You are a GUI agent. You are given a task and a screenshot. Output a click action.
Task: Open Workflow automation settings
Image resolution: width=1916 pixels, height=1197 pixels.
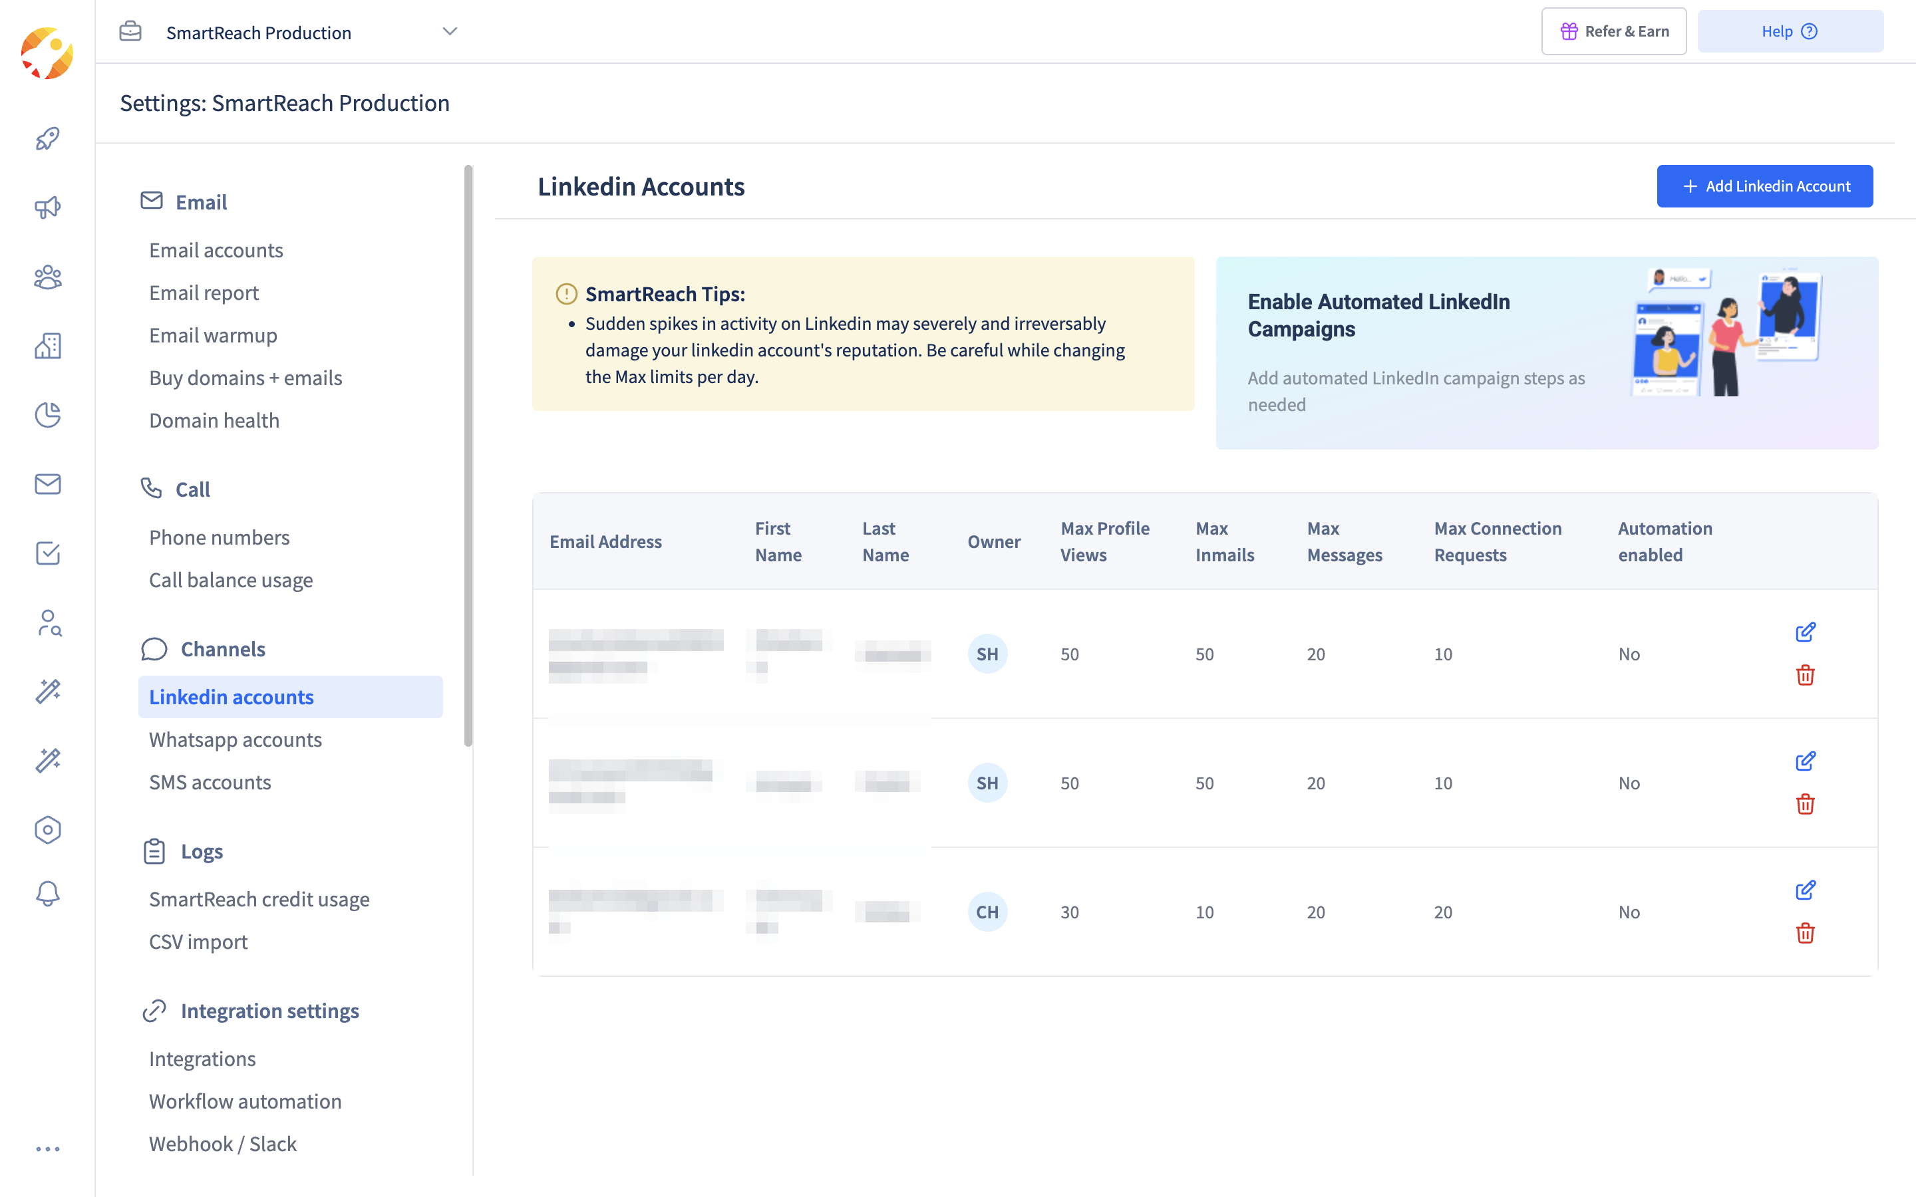245,1101
